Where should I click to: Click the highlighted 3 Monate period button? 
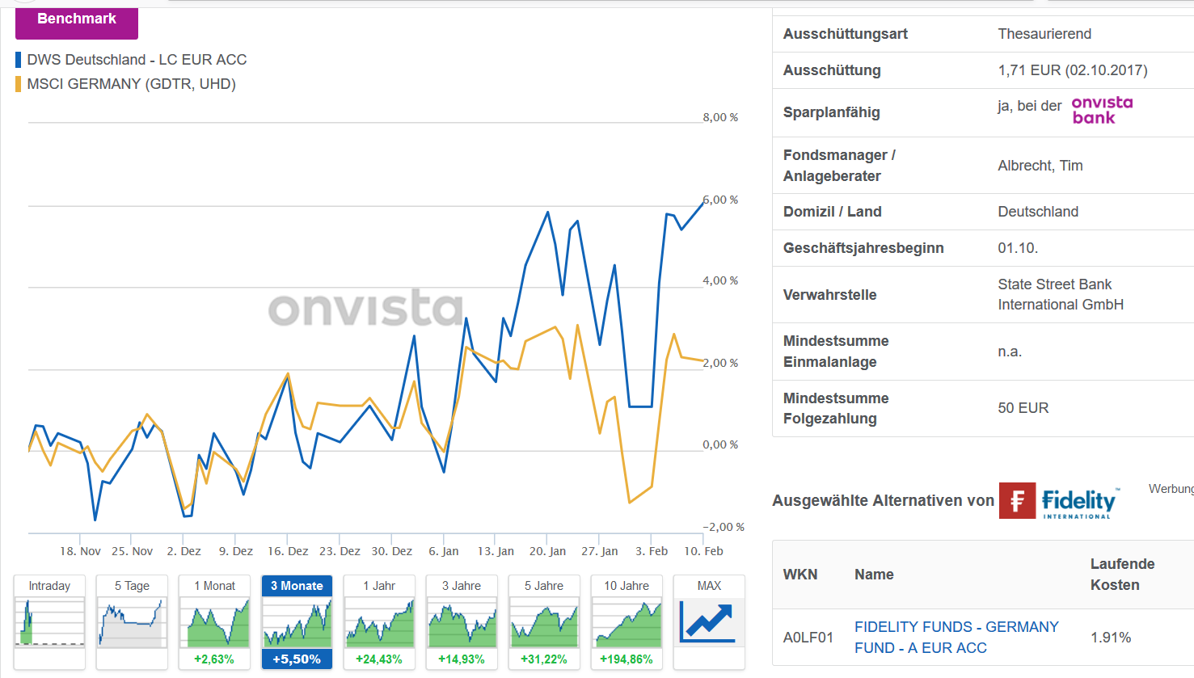297,585
